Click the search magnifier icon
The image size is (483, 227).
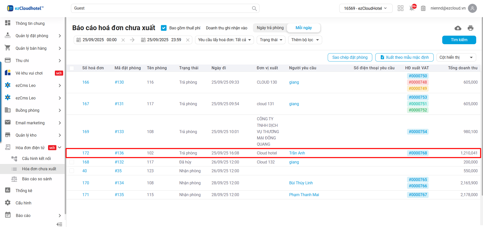(254, 9)
